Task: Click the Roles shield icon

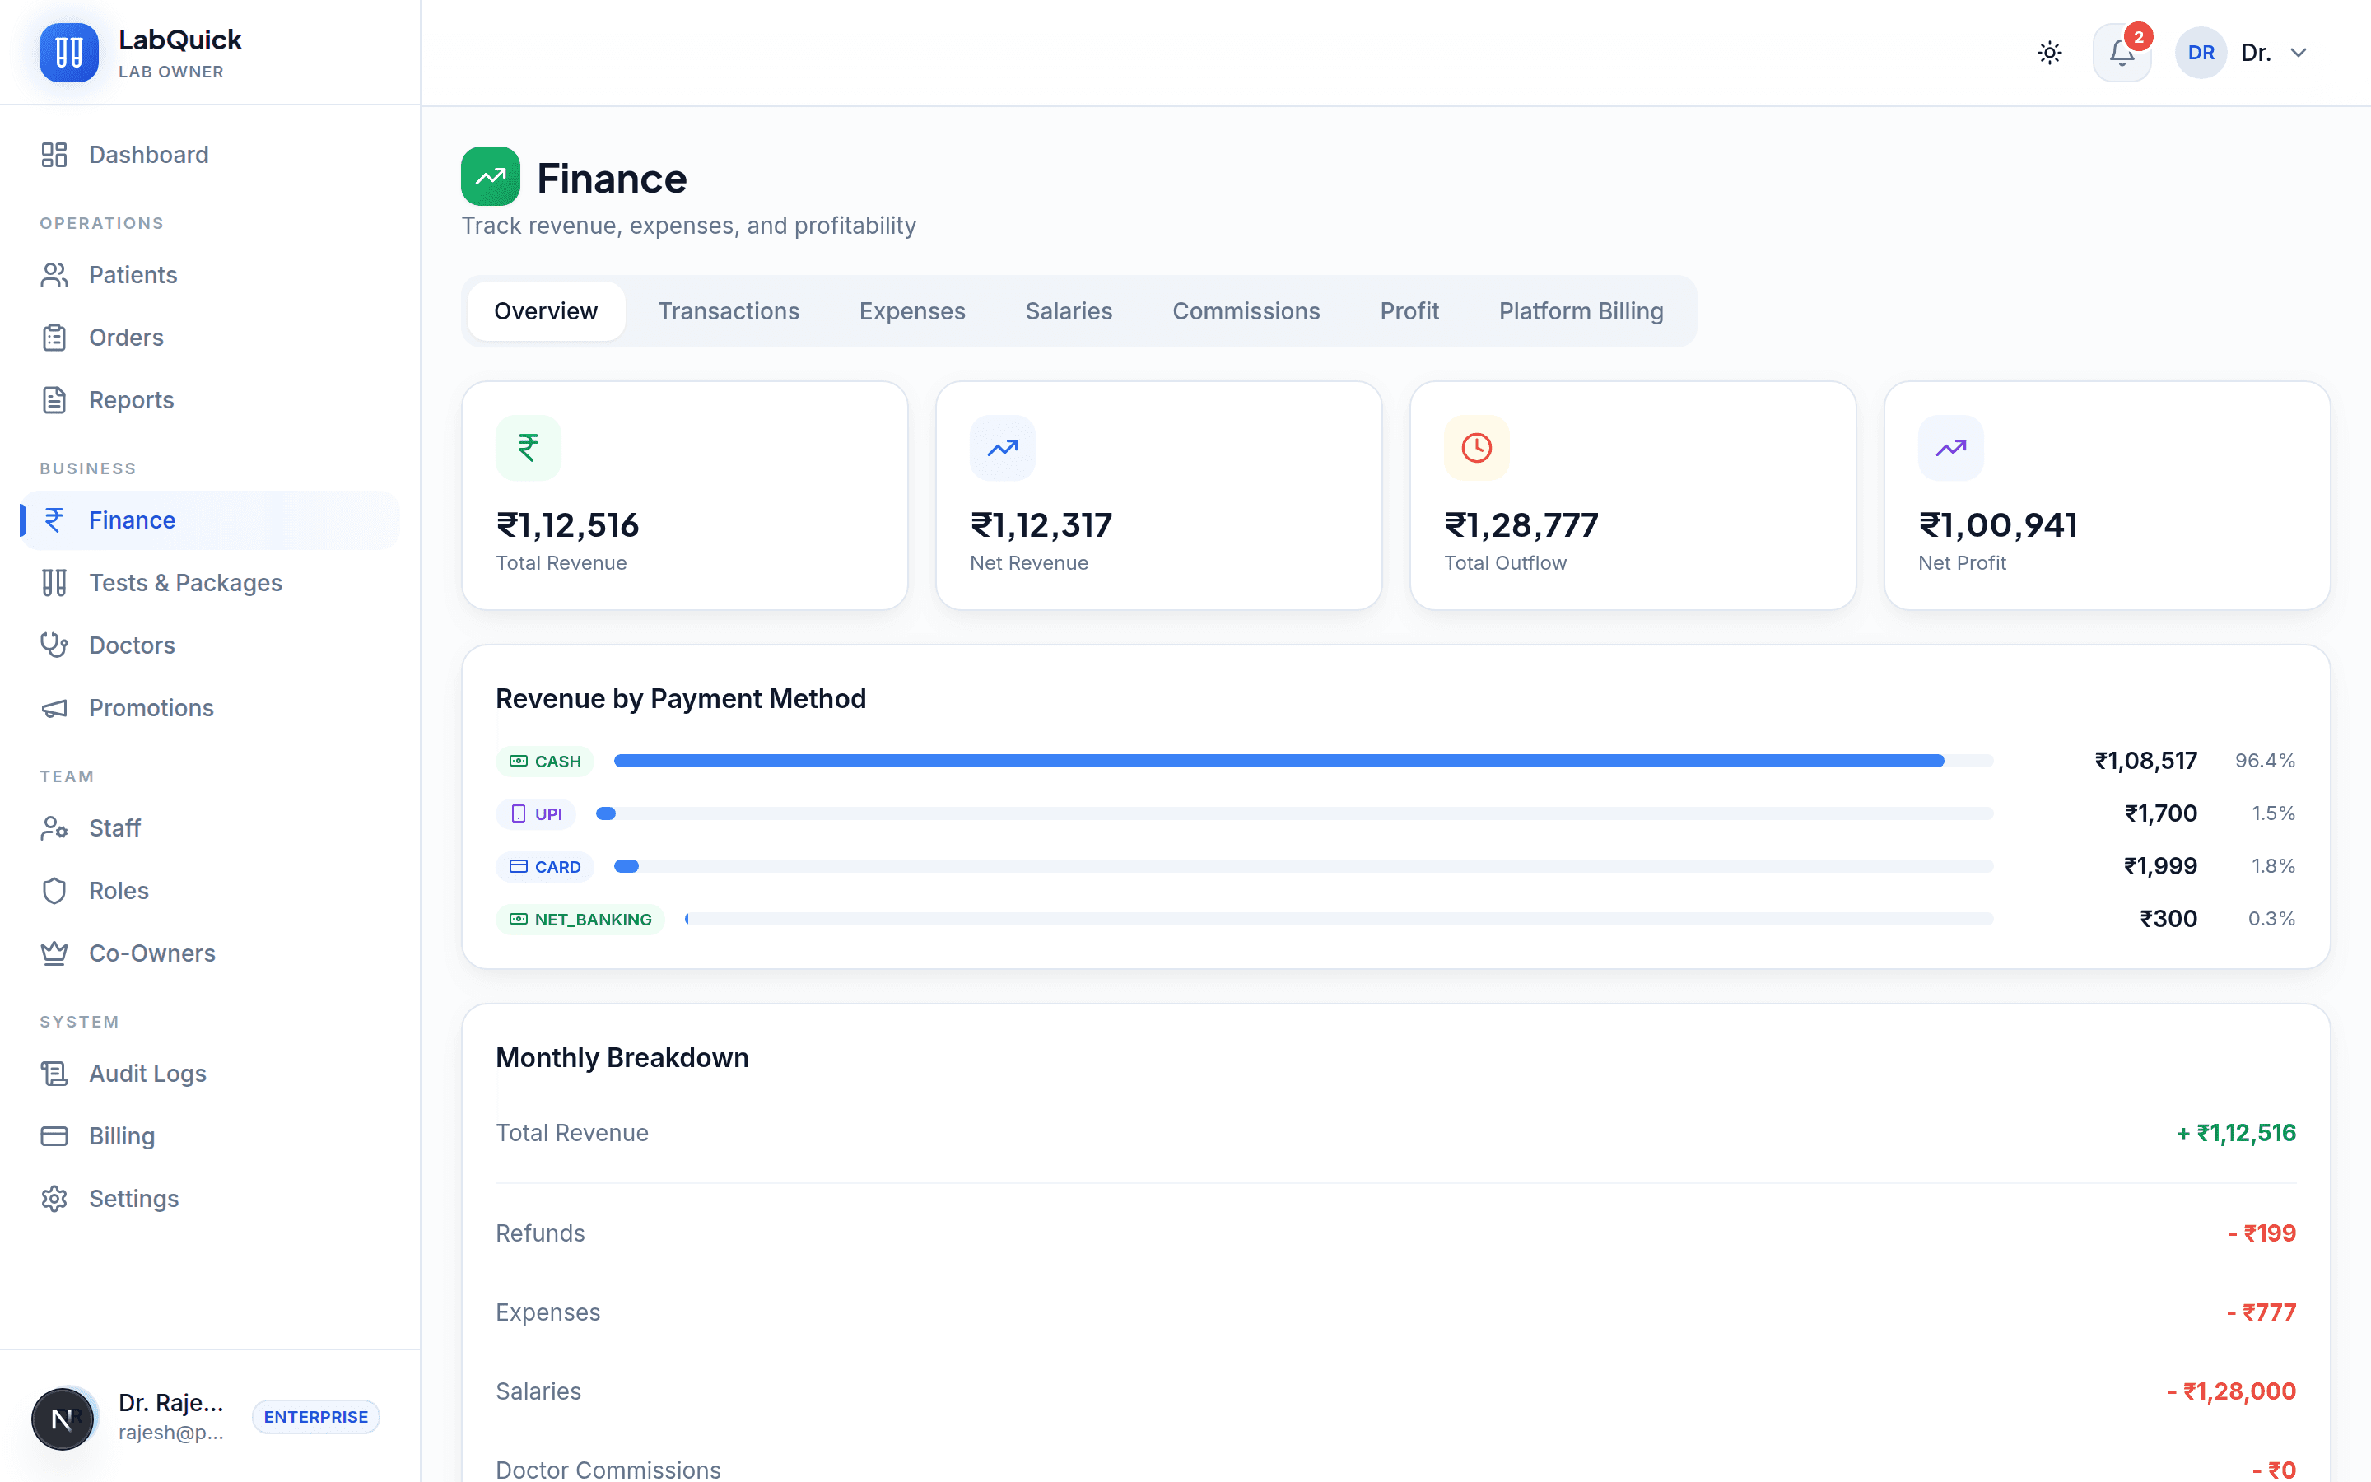Action: 54,891
